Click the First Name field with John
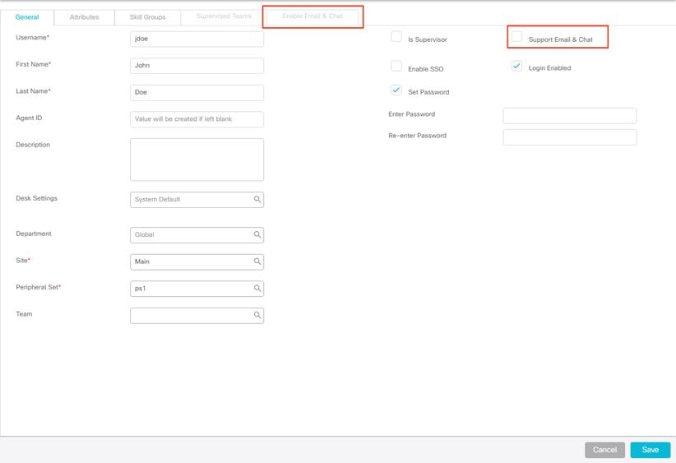 (197, 66)
